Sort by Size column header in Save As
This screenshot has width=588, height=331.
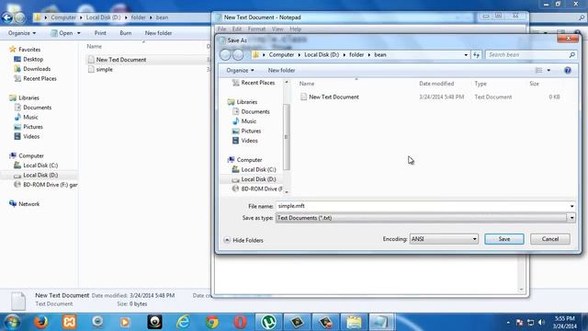534,84
